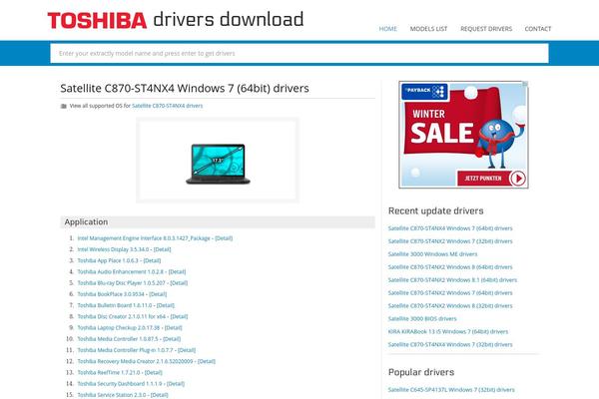The image size is (599, 399).
Task: Open the CONTACT menu item
Action: [x=538, y=29]
